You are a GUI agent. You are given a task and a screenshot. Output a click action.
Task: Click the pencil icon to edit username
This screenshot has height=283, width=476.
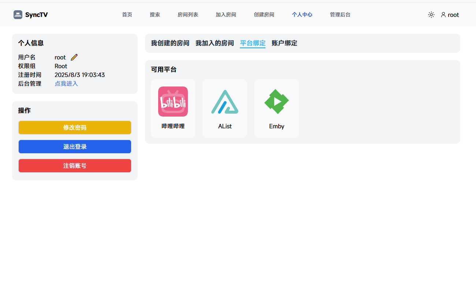74,57
